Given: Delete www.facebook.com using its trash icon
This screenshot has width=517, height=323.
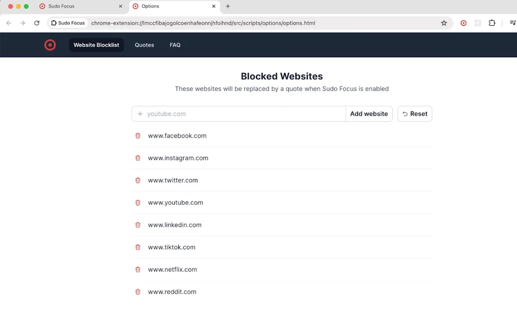Looking at the screenshot, I should click(138, 135).
